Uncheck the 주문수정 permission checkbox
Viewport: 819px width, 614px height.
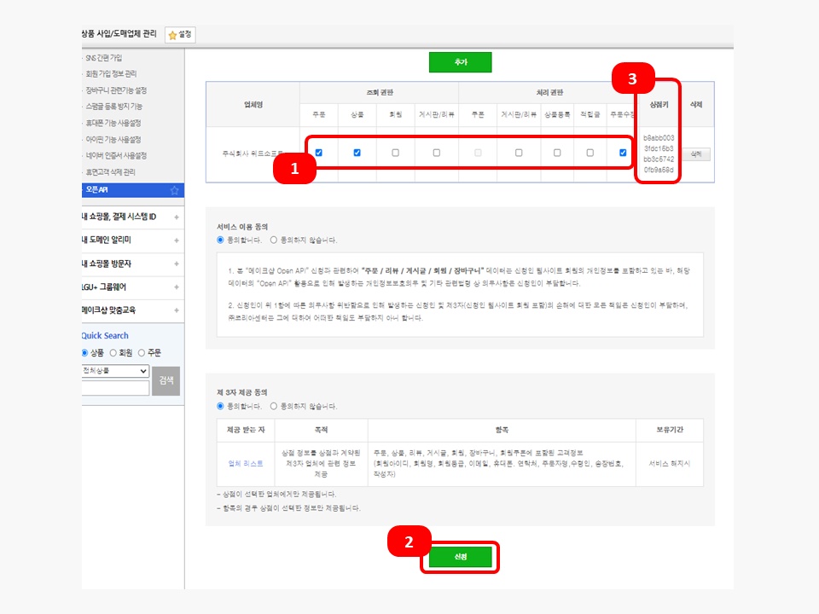(x=623, y=153)
